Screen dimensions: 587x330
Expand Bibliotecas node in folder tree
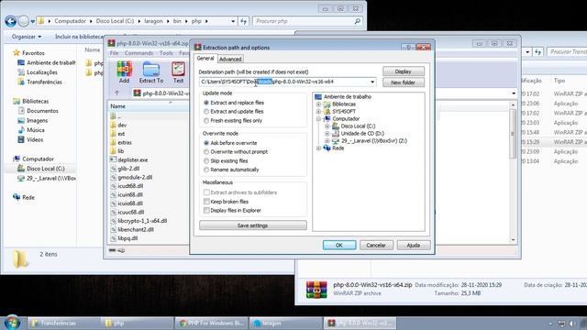319,104
